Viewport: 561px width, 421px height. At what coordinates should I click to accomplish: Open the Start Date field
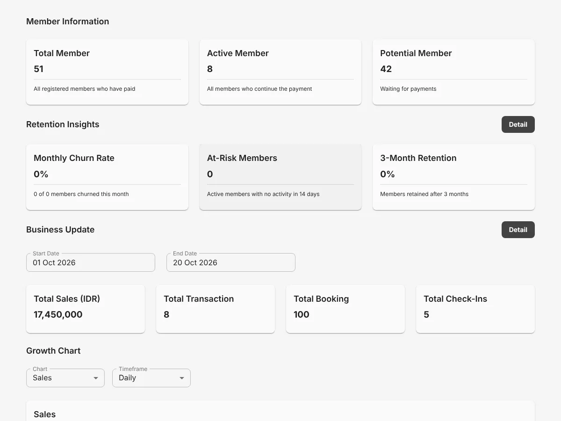91,262
